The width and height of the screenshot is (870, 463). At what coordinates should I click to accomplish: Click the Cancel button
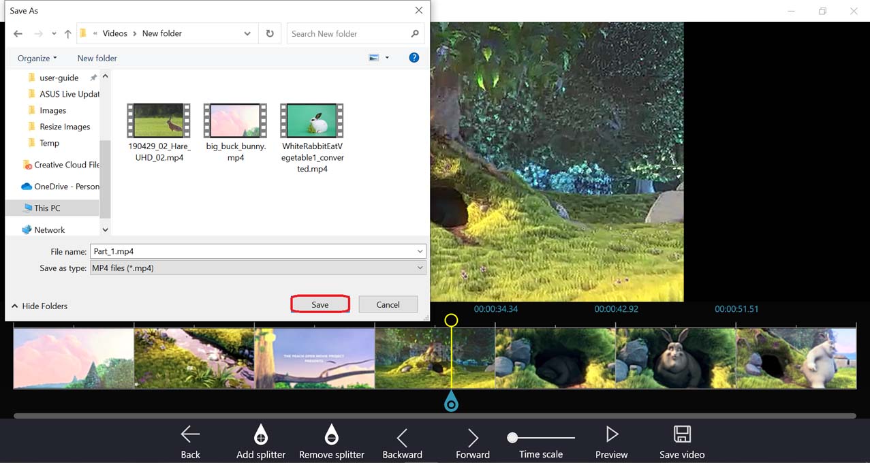click(388, 304)
